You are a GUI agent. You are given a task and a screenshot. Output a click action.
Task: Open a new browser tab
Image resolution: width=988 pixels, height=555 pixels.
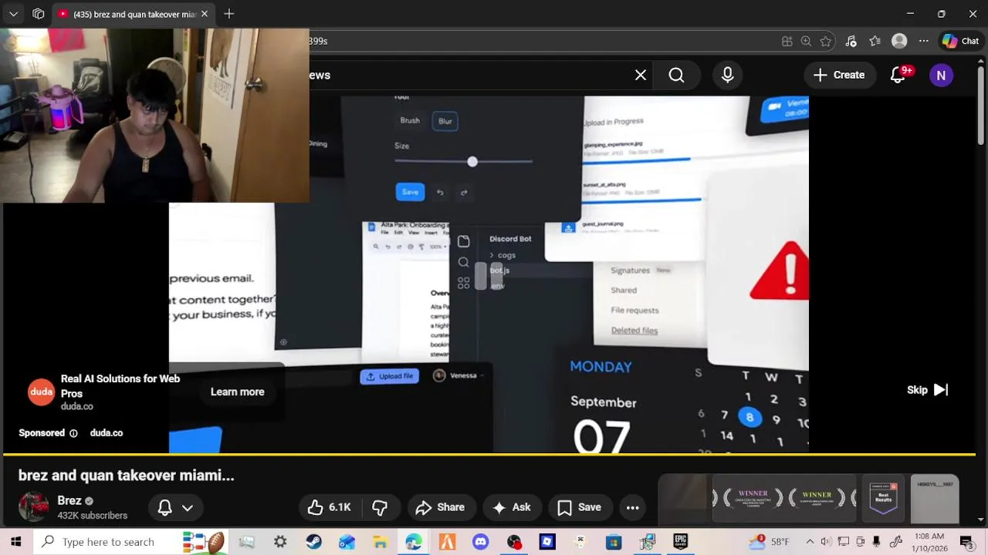[x=228, y=14]
